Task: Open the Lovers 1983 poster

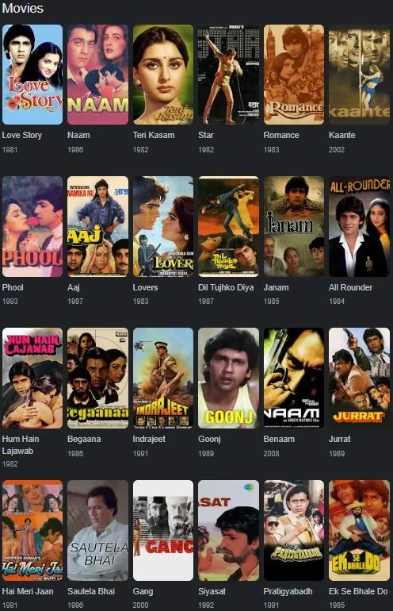Action: (163, 226)
